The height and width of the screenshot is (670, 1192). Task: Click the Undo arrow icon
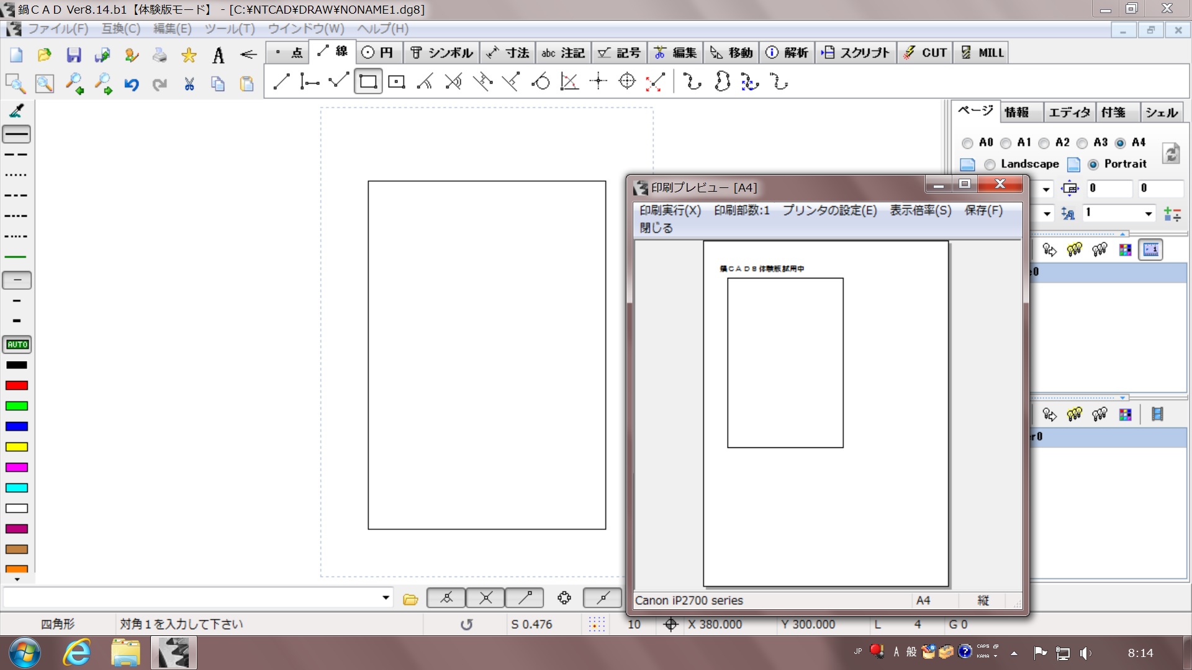(131, 84)
